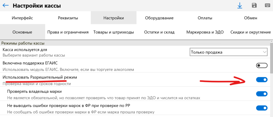Screen dimensions: 273x117
Task: Select the Права и ограничения subtab
Action: pyautogui.click(x=68, y=32)
